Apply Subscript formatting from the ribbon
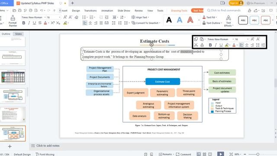Image resolution: width=277 pixels, height=156 pixels. [58, 23]
